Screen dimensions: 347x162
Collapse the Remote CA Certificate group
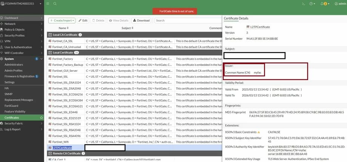[50, 153]
